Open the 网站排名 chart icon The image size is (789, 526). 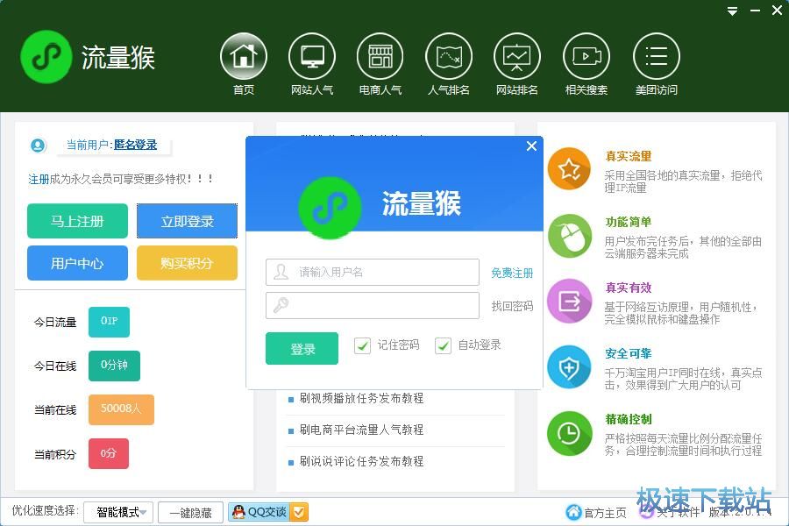coord(517,56)
